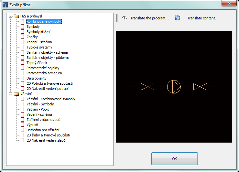
Task: Select Topný článek tree item
Action: 37,63
